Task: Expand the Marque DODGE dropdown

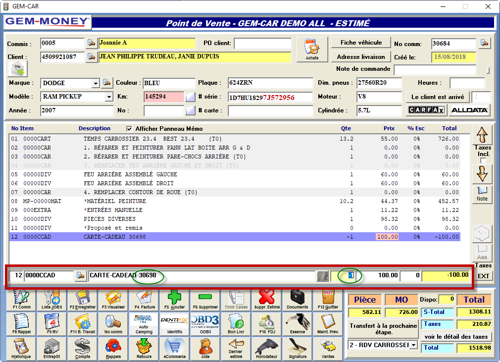Action: click(x=96, y=84)
